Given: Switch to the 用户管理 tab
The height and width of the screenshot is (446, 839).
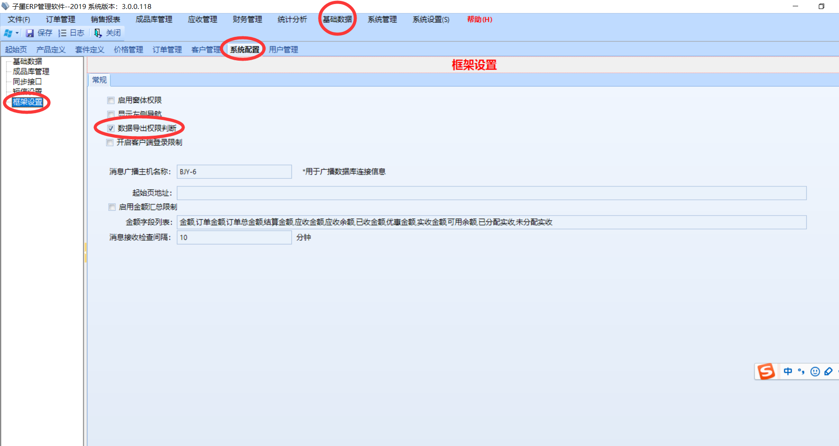Looking at the screenshot, I should (x=283, y=49).
